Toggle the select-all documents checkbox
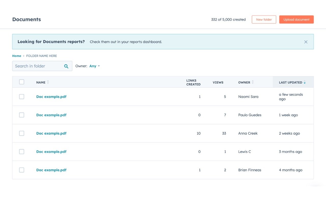 (22, 82)
